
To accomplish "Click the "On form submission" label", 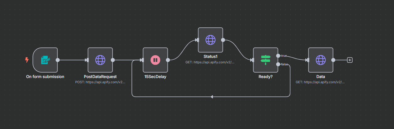I will pyautogui.click(x=45, y=77).
